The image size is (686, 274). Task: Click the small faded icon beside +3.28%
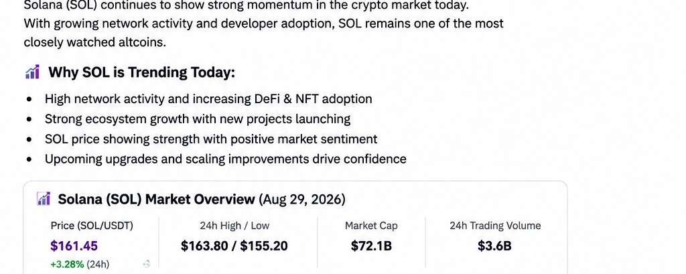147,263
